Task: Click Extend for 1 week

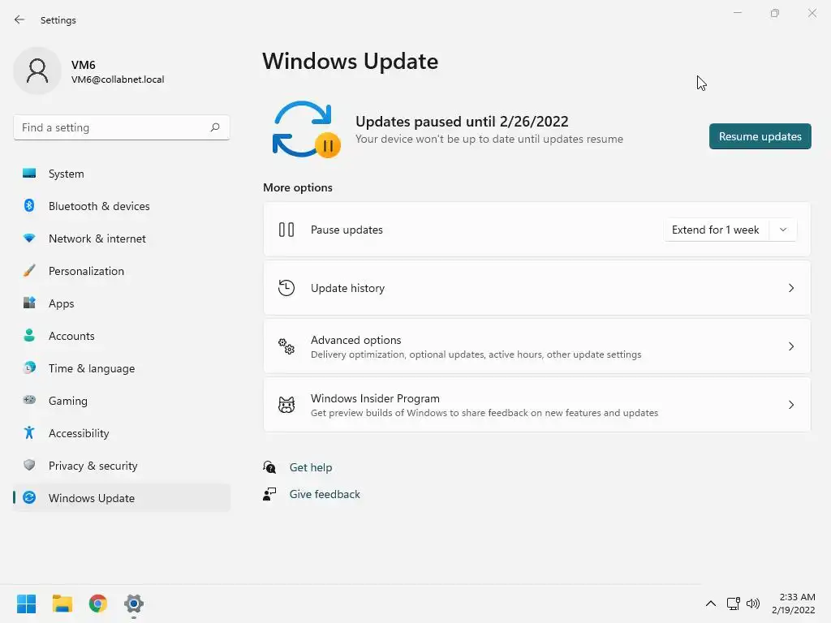Action: pos(716,230)
